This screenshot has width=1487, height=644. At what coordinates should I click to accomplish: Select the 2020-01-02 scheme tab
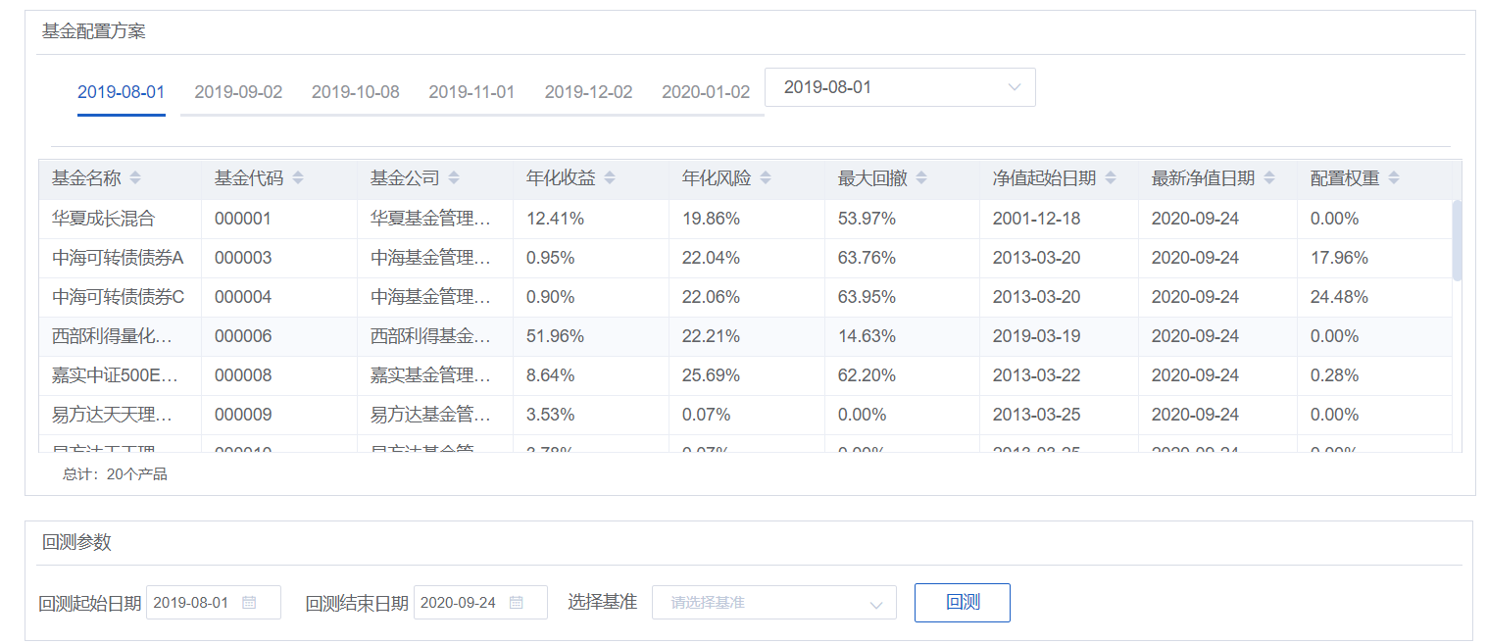point(705,91)
